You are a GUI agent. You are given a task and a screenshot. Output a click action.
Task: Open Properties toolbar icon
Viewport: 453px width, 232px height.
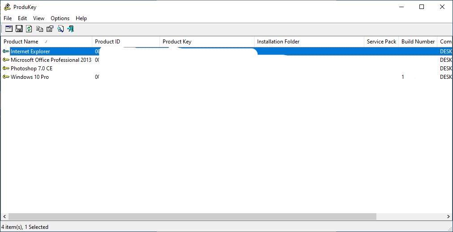pyautogui.click(x=50, y=29)
